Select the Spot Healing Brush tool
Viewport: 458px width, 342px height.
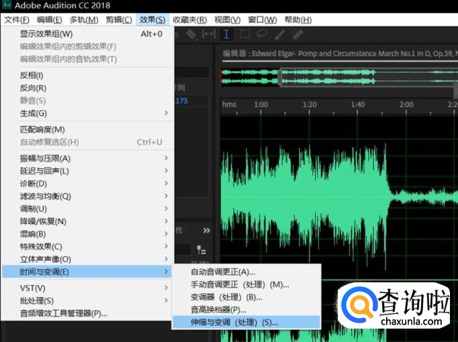tap(297, 34)
